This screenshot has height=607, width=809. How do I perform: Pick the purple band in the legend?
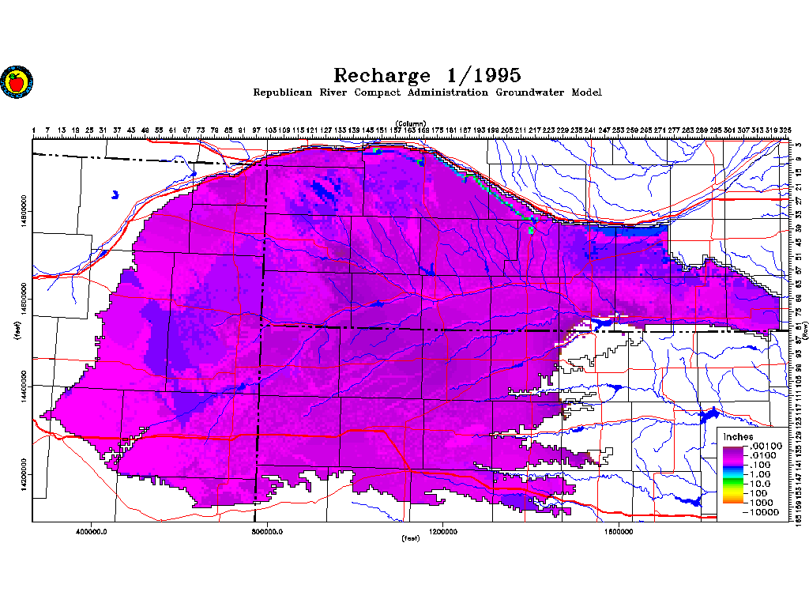[734, 455]
